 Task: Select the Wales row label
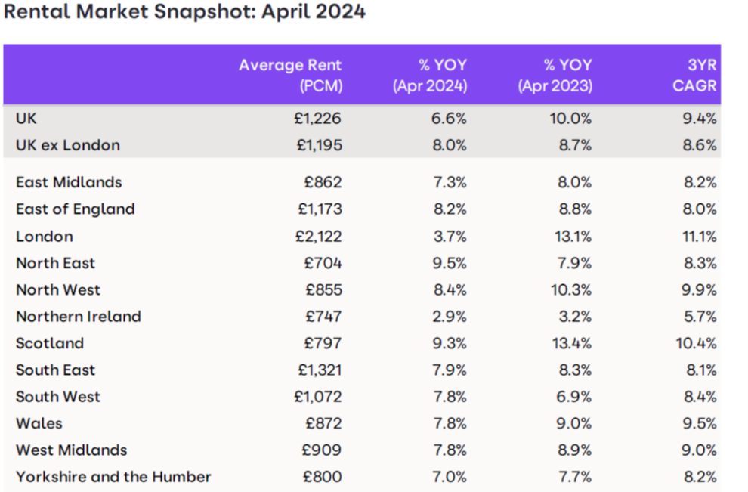click(x=39, y=423)
